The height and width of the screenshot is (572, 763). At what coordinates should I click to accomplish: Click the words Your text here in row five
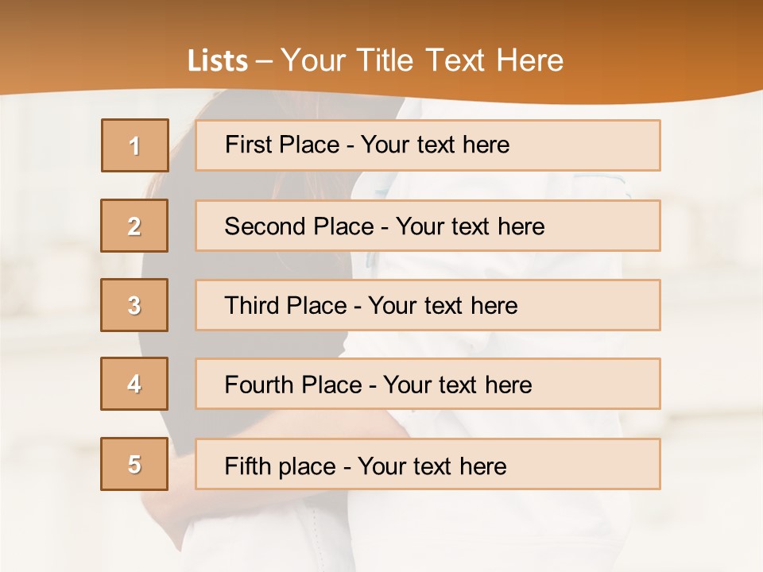coord(432,466)
